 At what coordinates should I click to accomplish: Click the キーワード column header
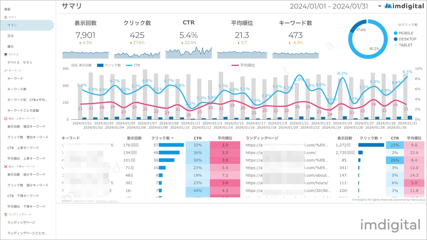tap(71, 138)
